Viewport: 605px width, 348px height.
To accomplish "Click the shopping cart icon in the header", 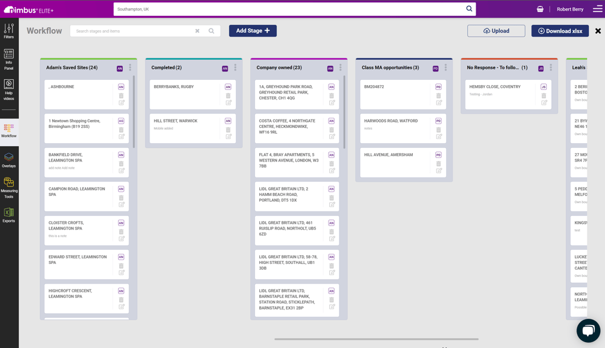I will [539, 9].
